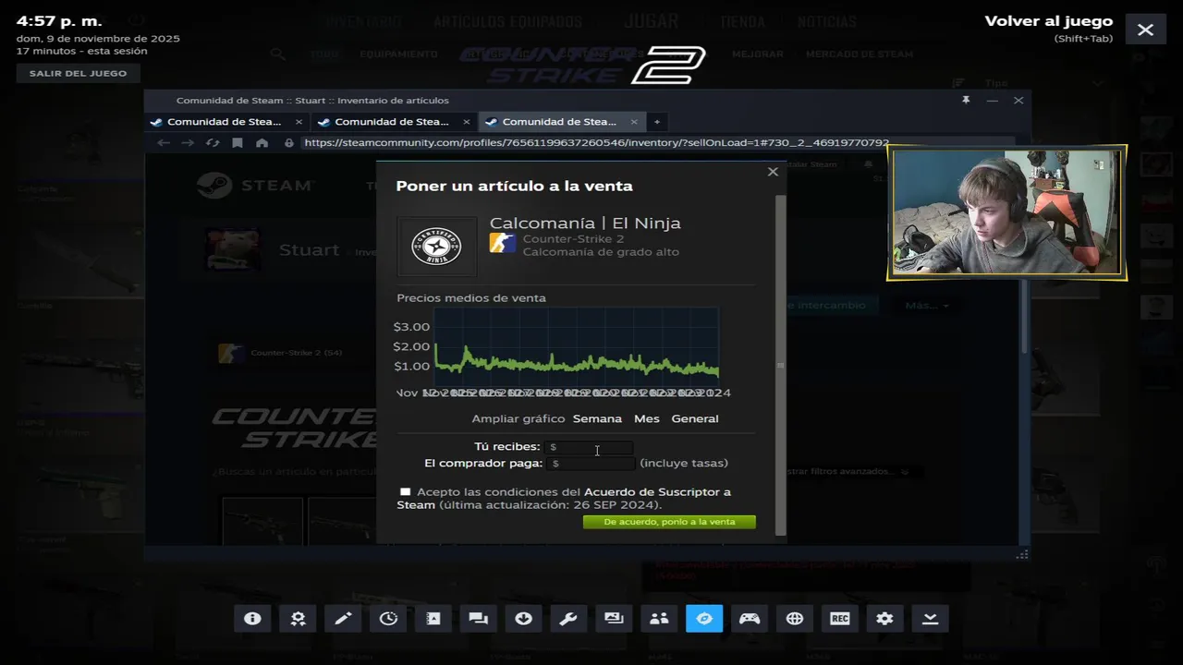
Task: Click Volver al juego
Action: (x=1048, y=21)
